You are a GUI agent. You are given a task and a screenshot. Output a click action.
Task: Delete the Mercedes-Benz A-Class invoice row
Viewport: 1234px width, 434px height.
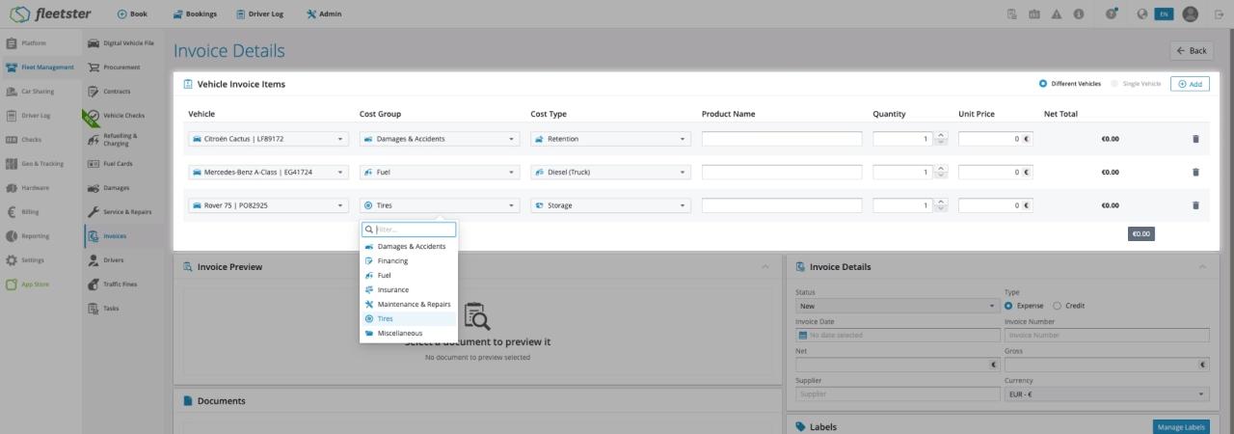[1195, 173]
